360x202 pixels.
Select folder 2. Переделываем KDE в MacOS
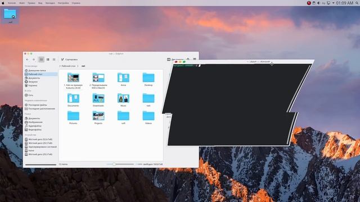coord(98,81)
